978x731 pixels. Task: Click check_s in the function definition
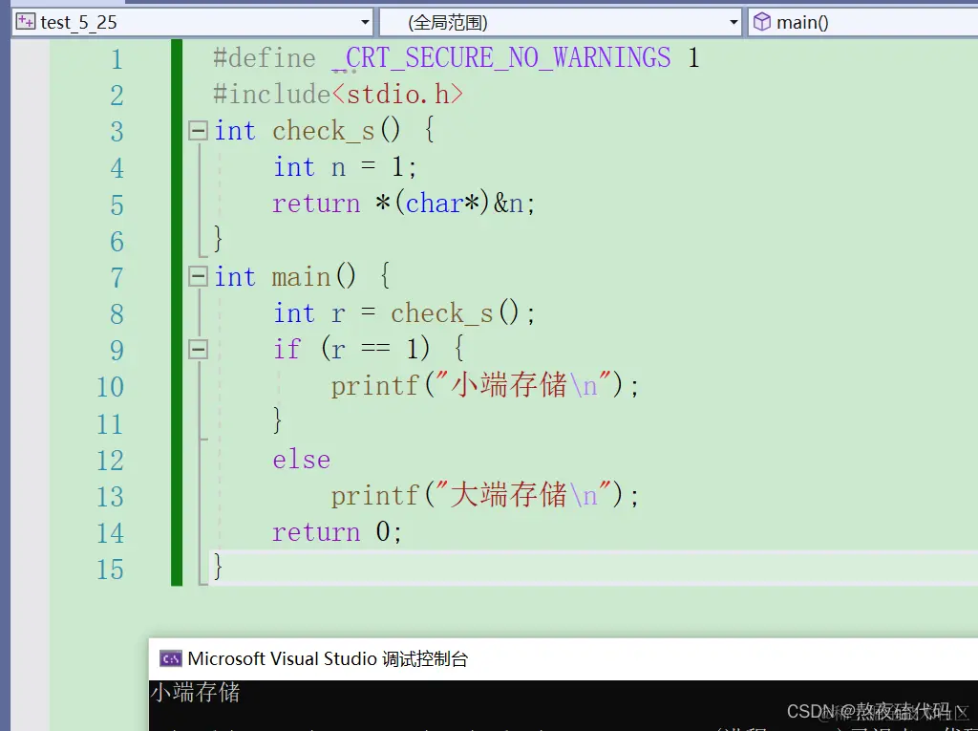point(323,131)
